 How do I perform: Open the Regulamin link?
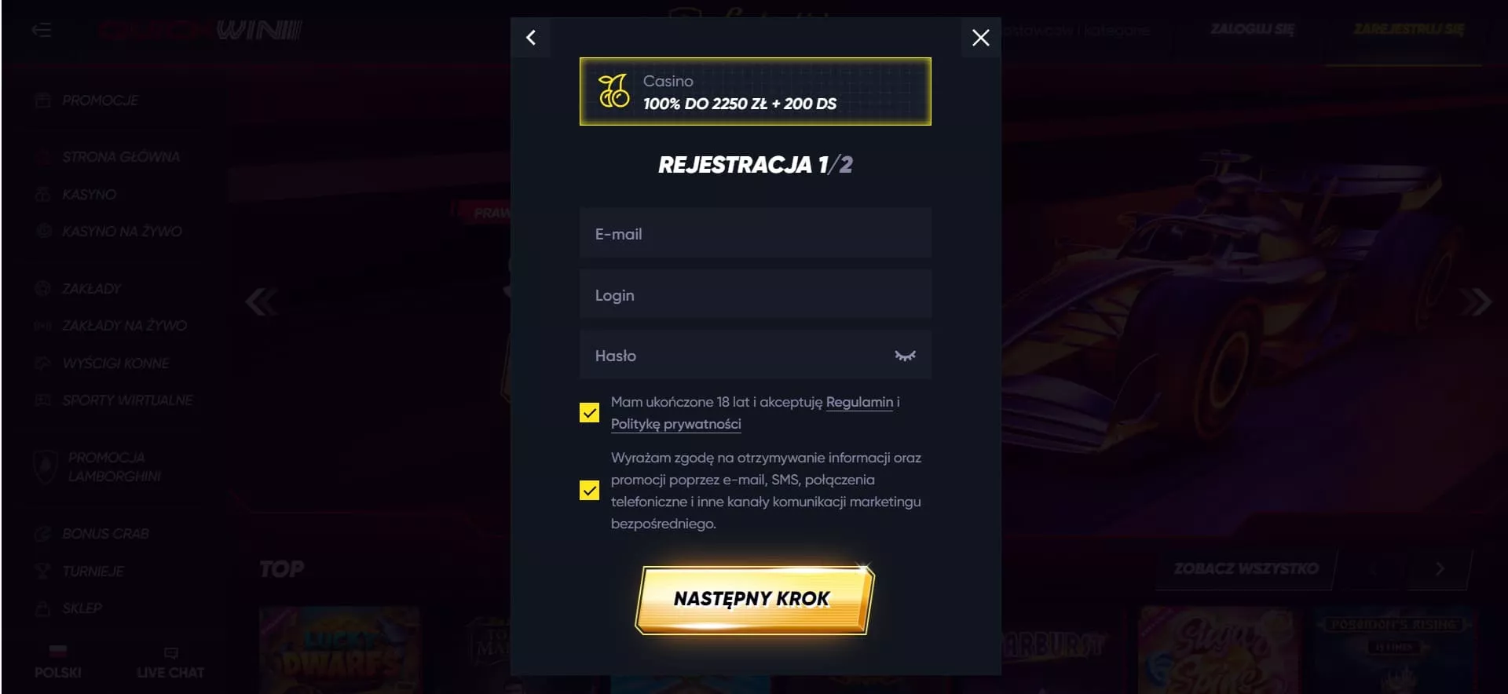[x=859, y=402]
